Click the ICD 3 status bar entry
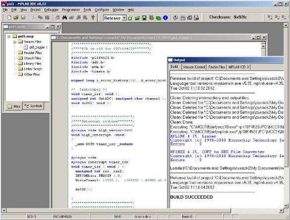Screen dimensions: 290x220 click(39, 217)
